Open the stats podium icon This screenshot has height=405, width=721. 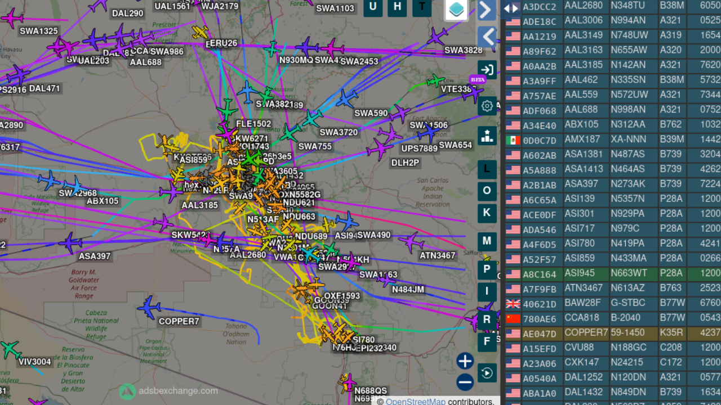[487, 136]
